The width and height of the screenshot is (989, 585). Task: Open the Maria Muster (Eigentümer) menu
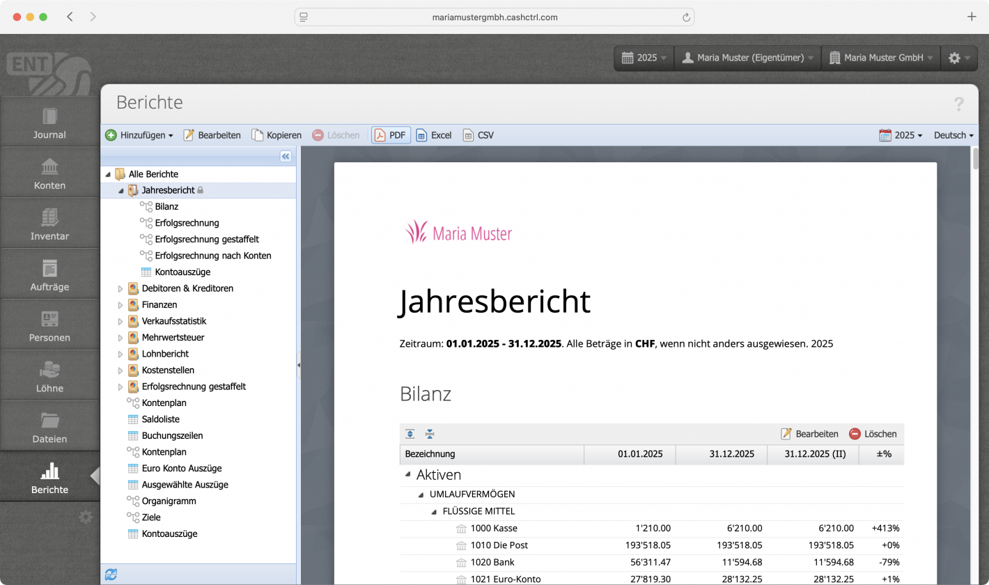(747, 58)
